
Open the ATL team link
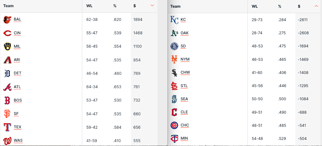17,87
